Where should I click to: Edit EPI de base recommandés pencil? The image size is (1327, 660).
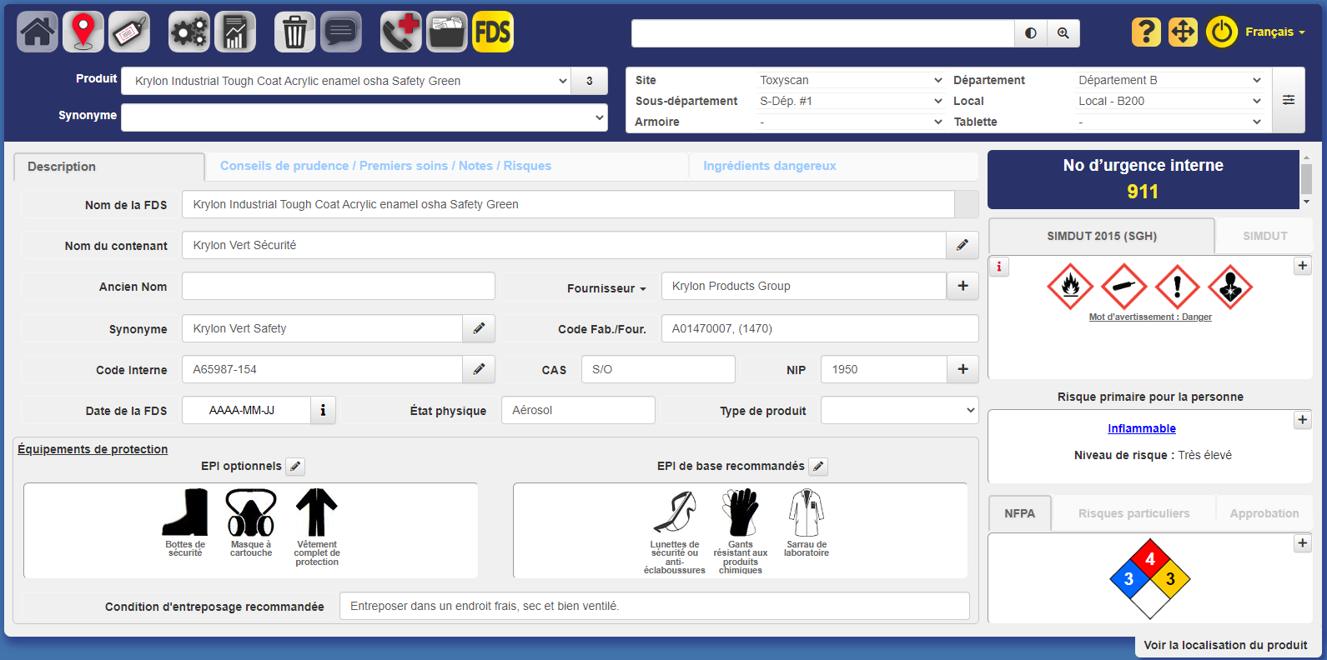819,467
